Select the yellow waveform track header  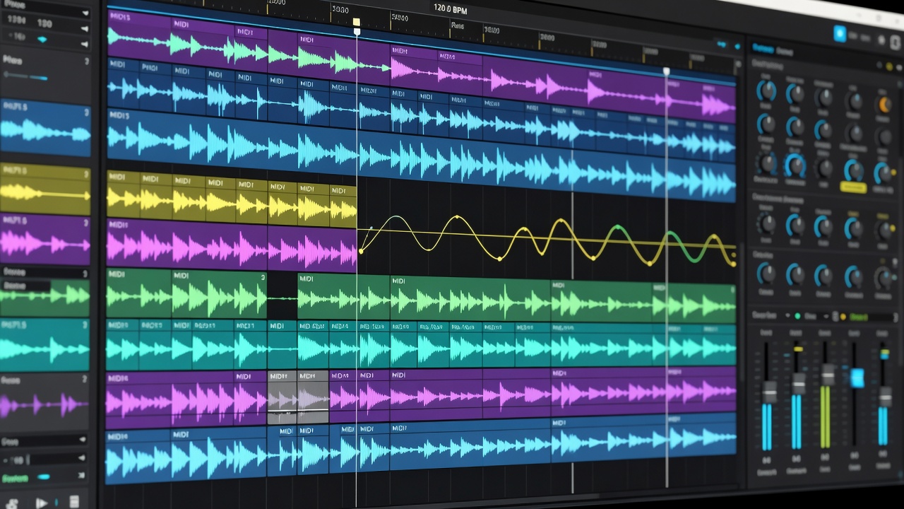pos(45,189)
